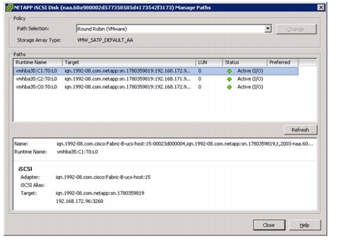Click the Round Robin (VMware) combo box
Image resolution: width=361 pixels, height=240 pixels.
(x=174, y=29)
